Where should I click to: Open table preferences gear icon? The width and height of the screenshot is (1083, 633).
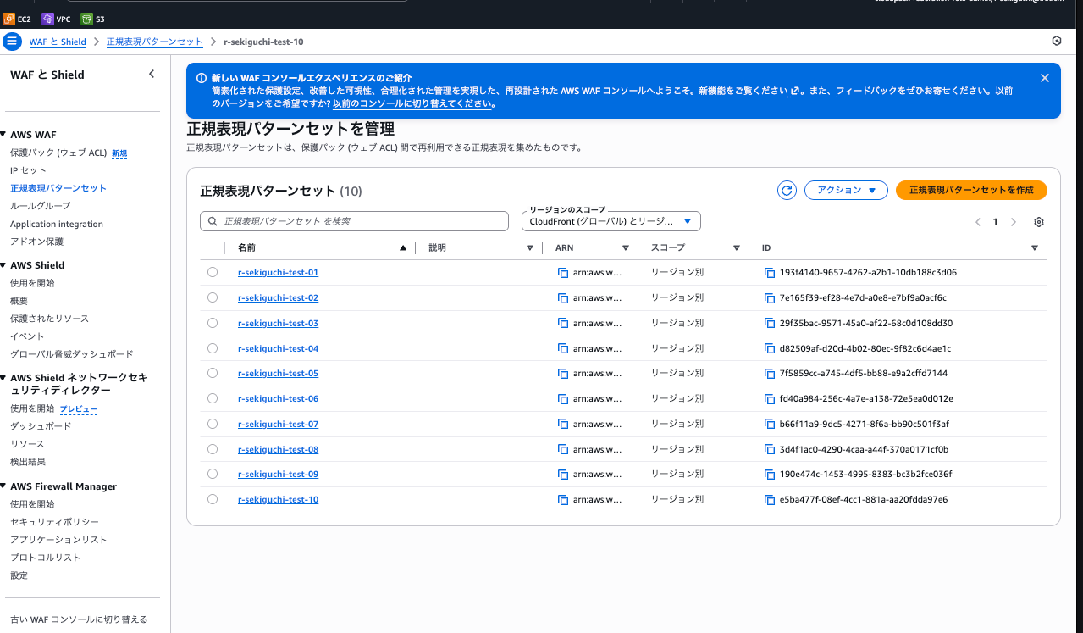pyautogui.click(x=1039, y=222)
